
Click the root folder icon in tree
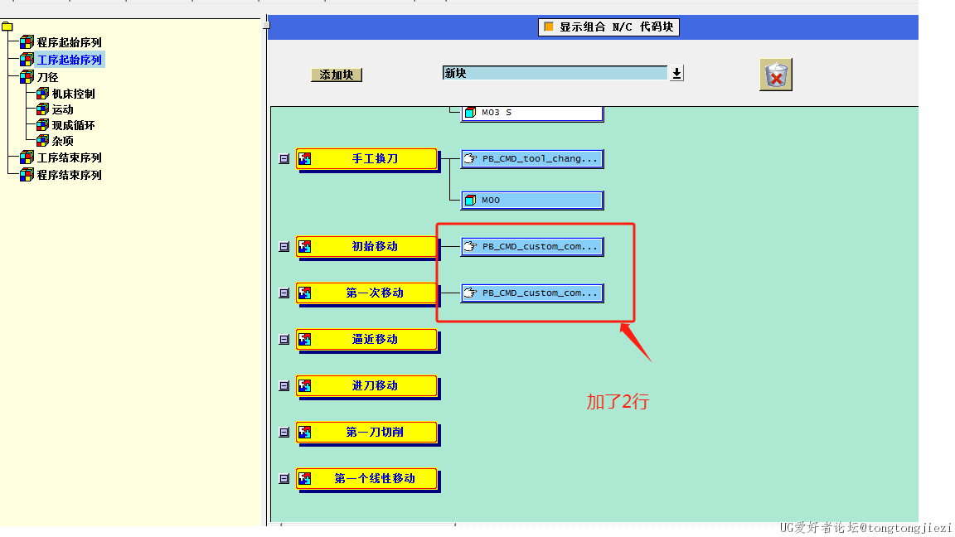[7, 27]
